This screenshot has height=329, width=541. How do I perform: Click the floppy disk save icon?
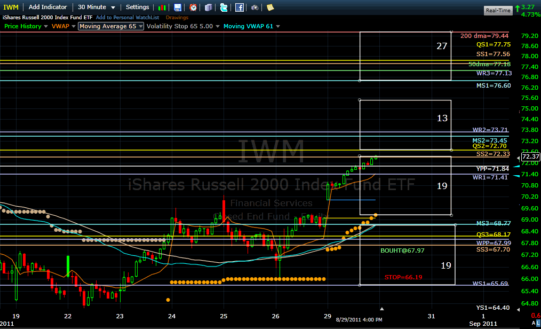click(x=177, y=7)
